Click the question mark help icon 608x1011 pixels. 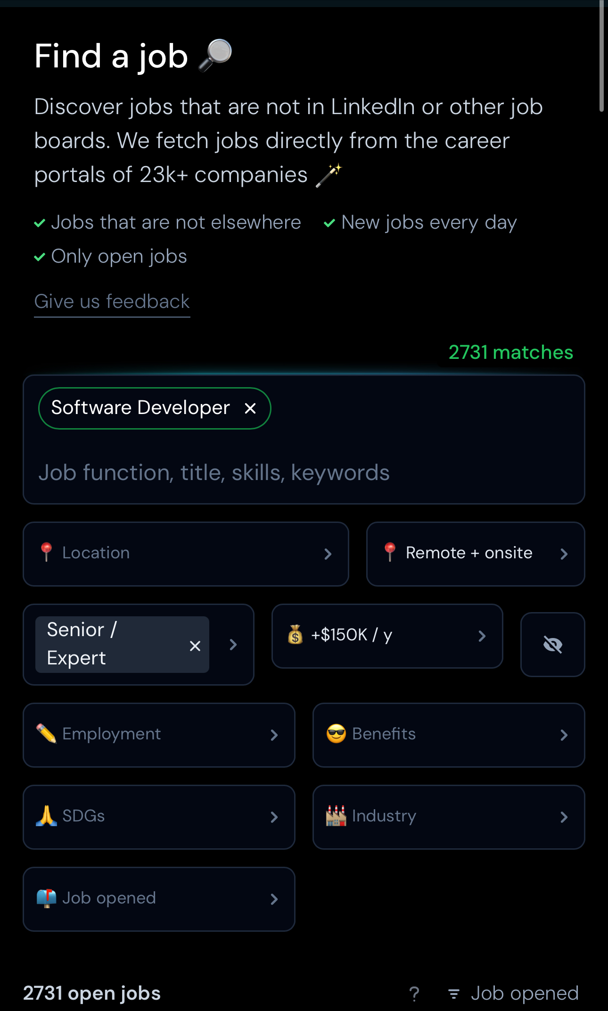coord(414,994)
